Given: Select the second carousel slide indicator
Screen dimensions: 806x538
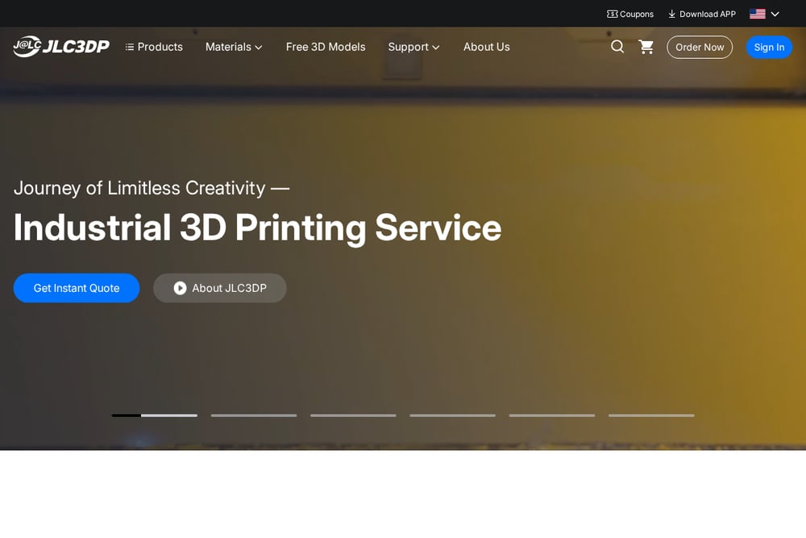Looking at the screenshot, I should (x=254, y=415).
